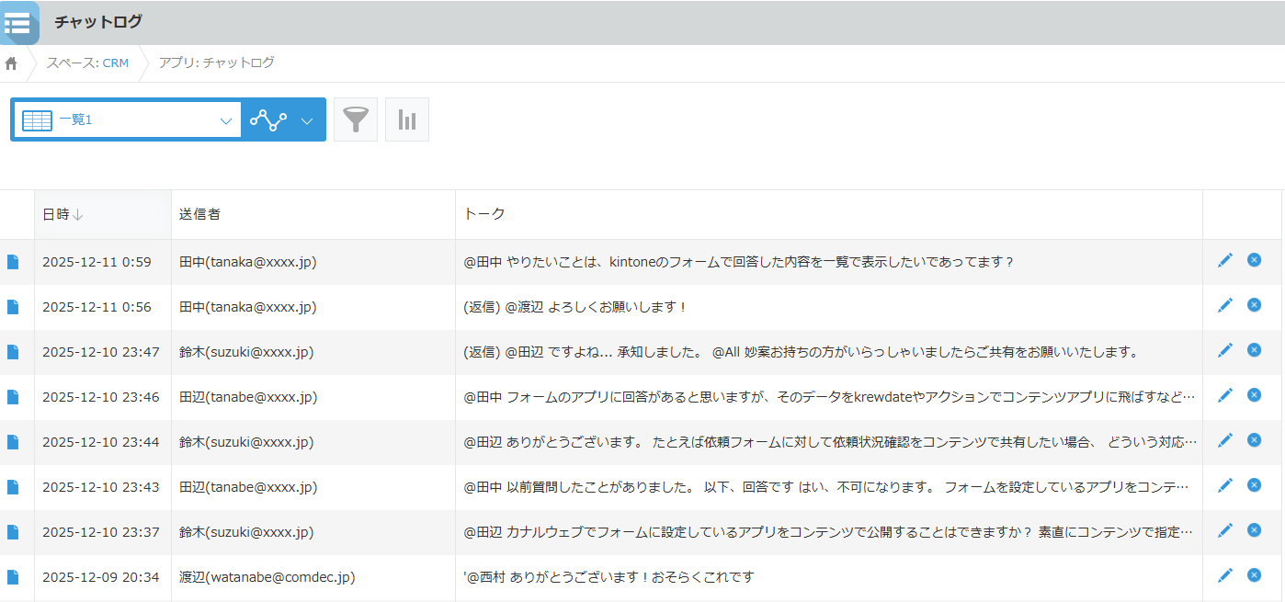This screenshot has width=1285, height=602.
Task: Click the kintone app menu icon top left
Action: 19,22
